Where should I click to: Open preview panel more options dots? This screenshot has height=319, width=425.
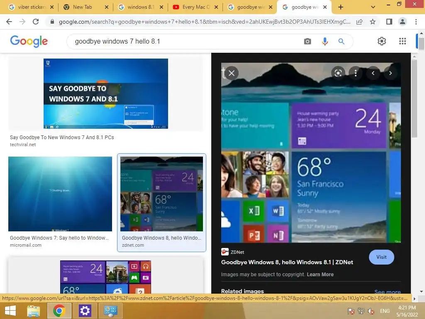355,73
